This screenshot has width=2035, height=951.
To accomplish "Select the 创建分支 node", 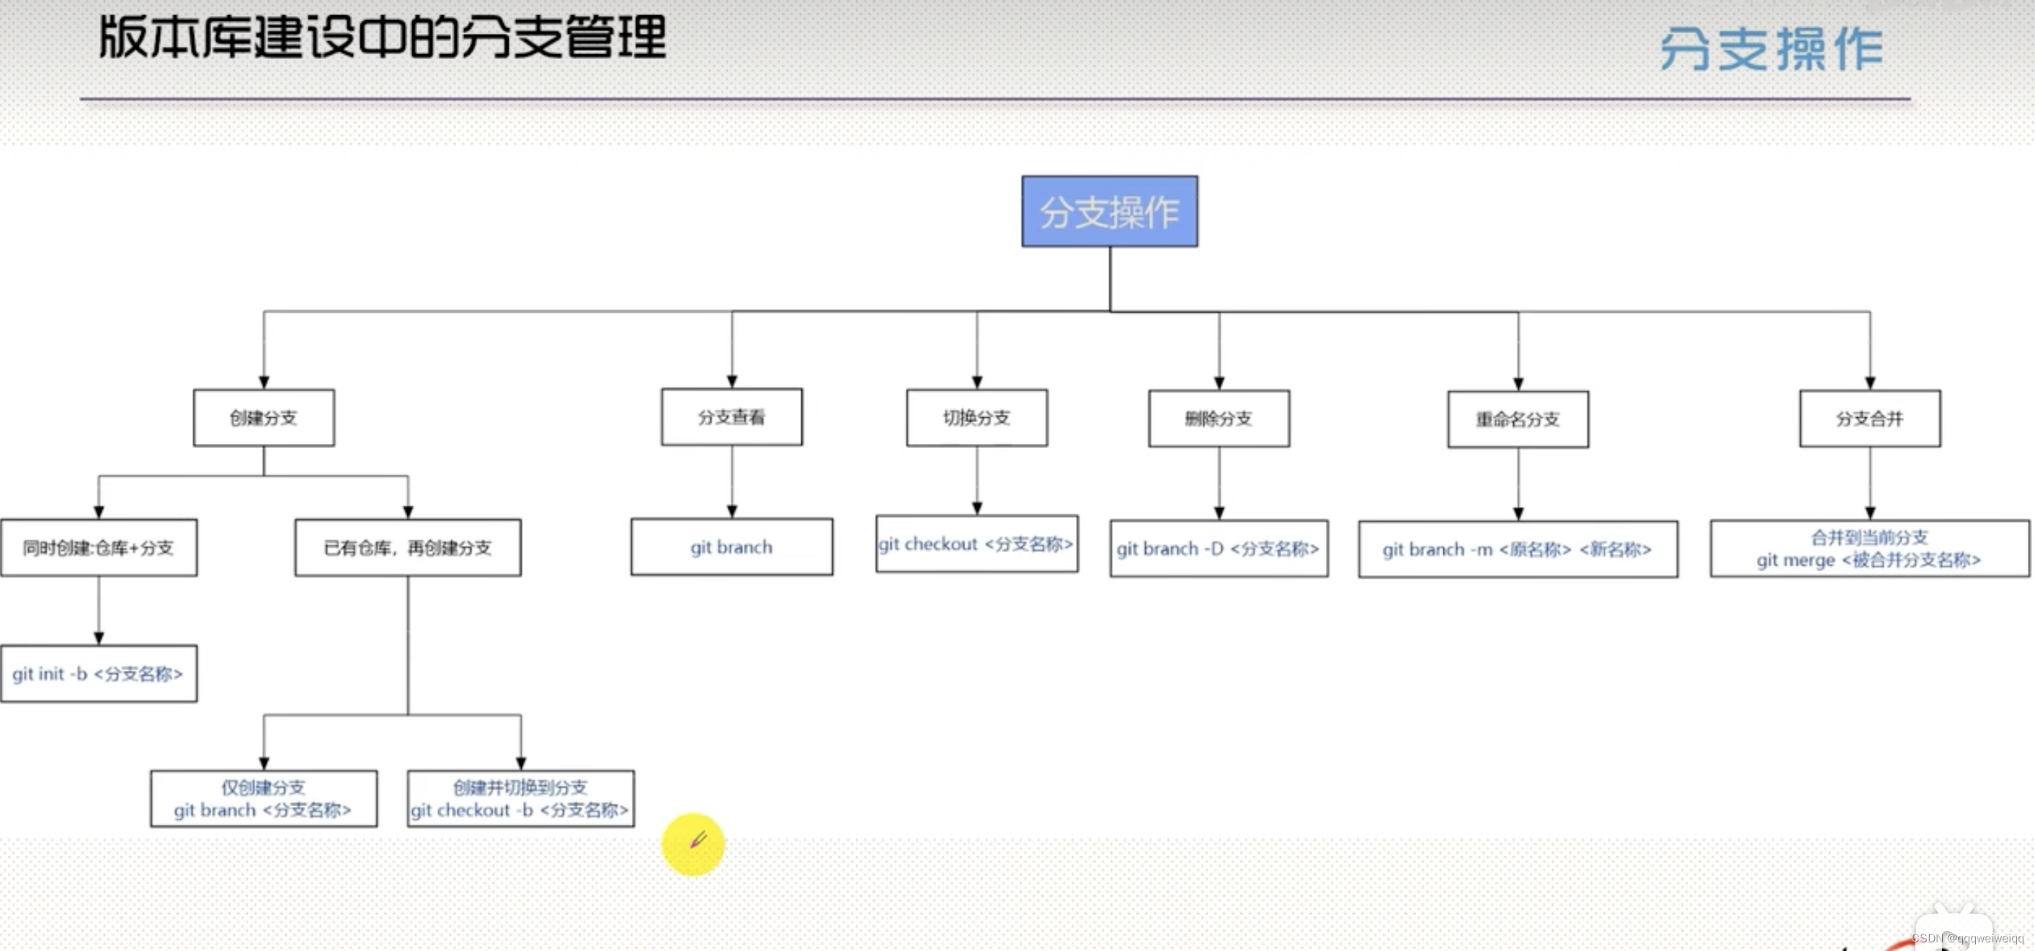I will (264, 418).
